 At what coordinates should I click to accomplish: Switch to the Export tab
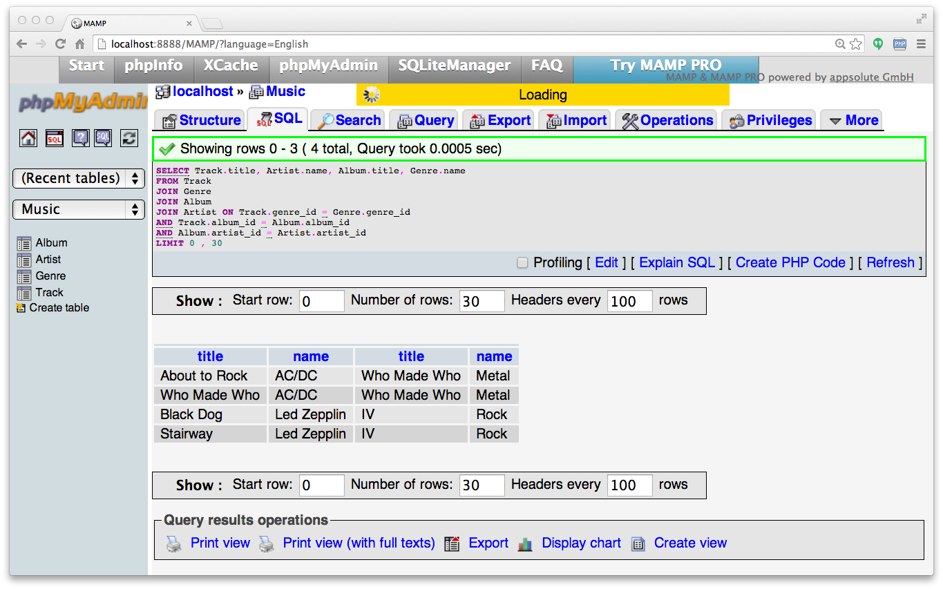(x=499, y=120)
